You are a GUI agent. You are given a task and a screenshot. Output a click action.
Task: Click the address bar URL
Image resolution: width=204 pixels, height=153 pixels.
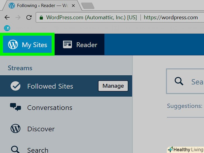tap(171, 17)
